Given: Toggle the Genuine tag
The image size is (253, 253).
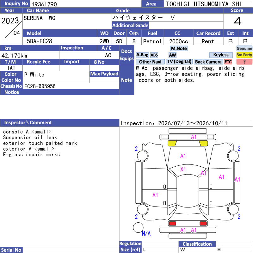Looking at the screenshot, I should point(244,48).
